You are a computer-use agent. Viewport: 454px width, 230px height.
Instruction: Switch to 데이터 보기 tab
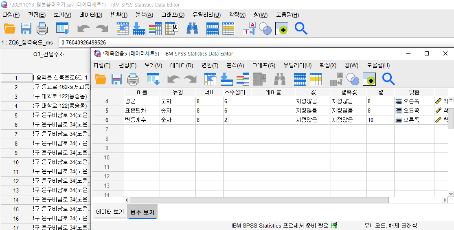point(110,212)
